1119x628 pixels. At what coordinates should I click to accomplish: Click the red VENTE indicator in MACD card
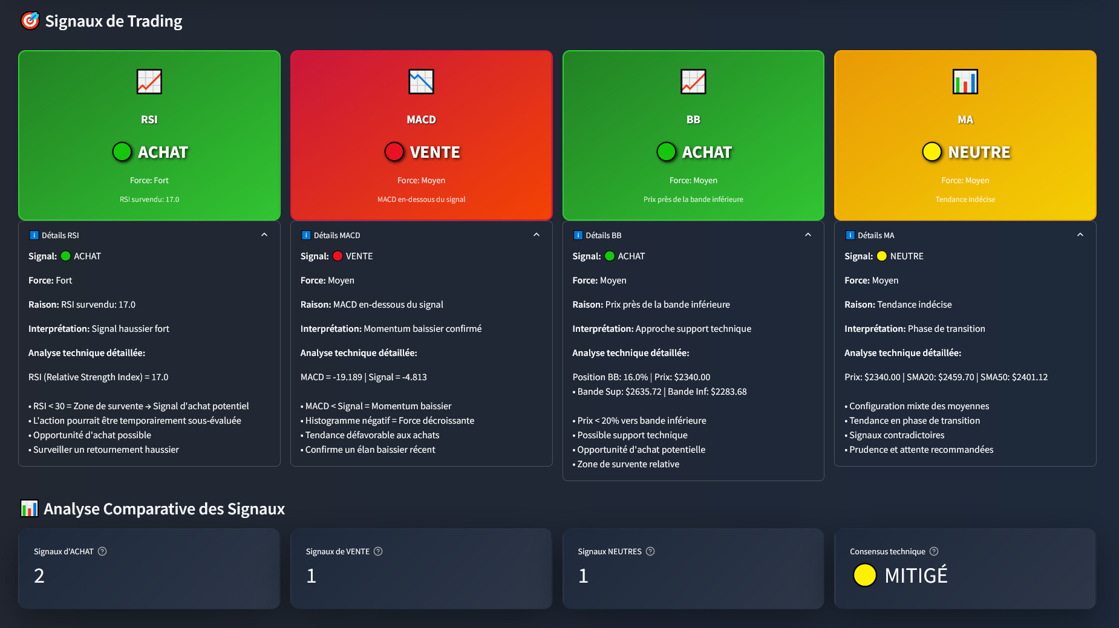pyautogui.click(x=394, y=152)
